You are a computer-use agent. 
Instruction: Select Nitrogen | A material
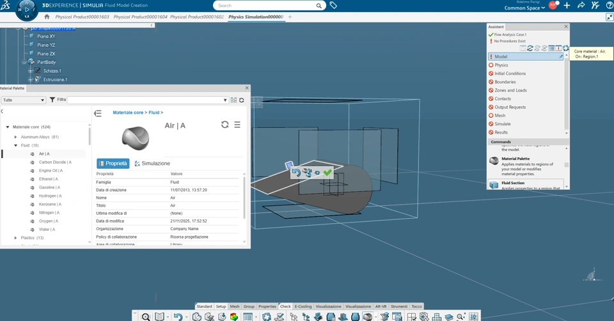(x=49, y=212)
